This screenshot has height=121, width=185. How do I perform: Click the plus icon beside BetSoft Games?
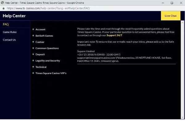tap(33, 35)
